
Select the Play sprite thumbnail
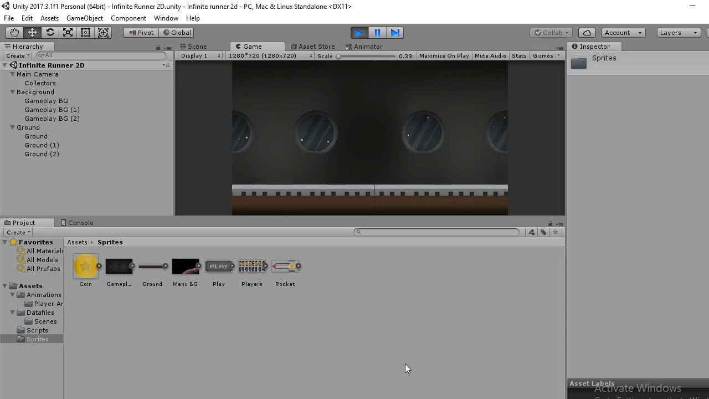point(218,267)
